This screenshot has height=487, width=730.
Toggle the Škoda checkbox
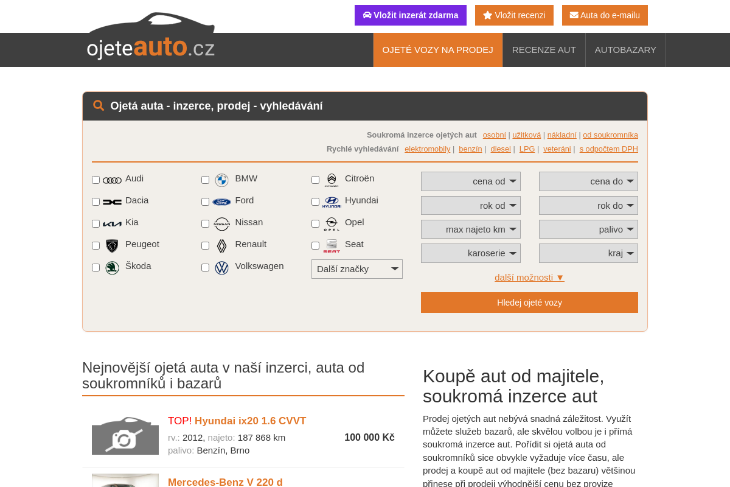[96, 267]
